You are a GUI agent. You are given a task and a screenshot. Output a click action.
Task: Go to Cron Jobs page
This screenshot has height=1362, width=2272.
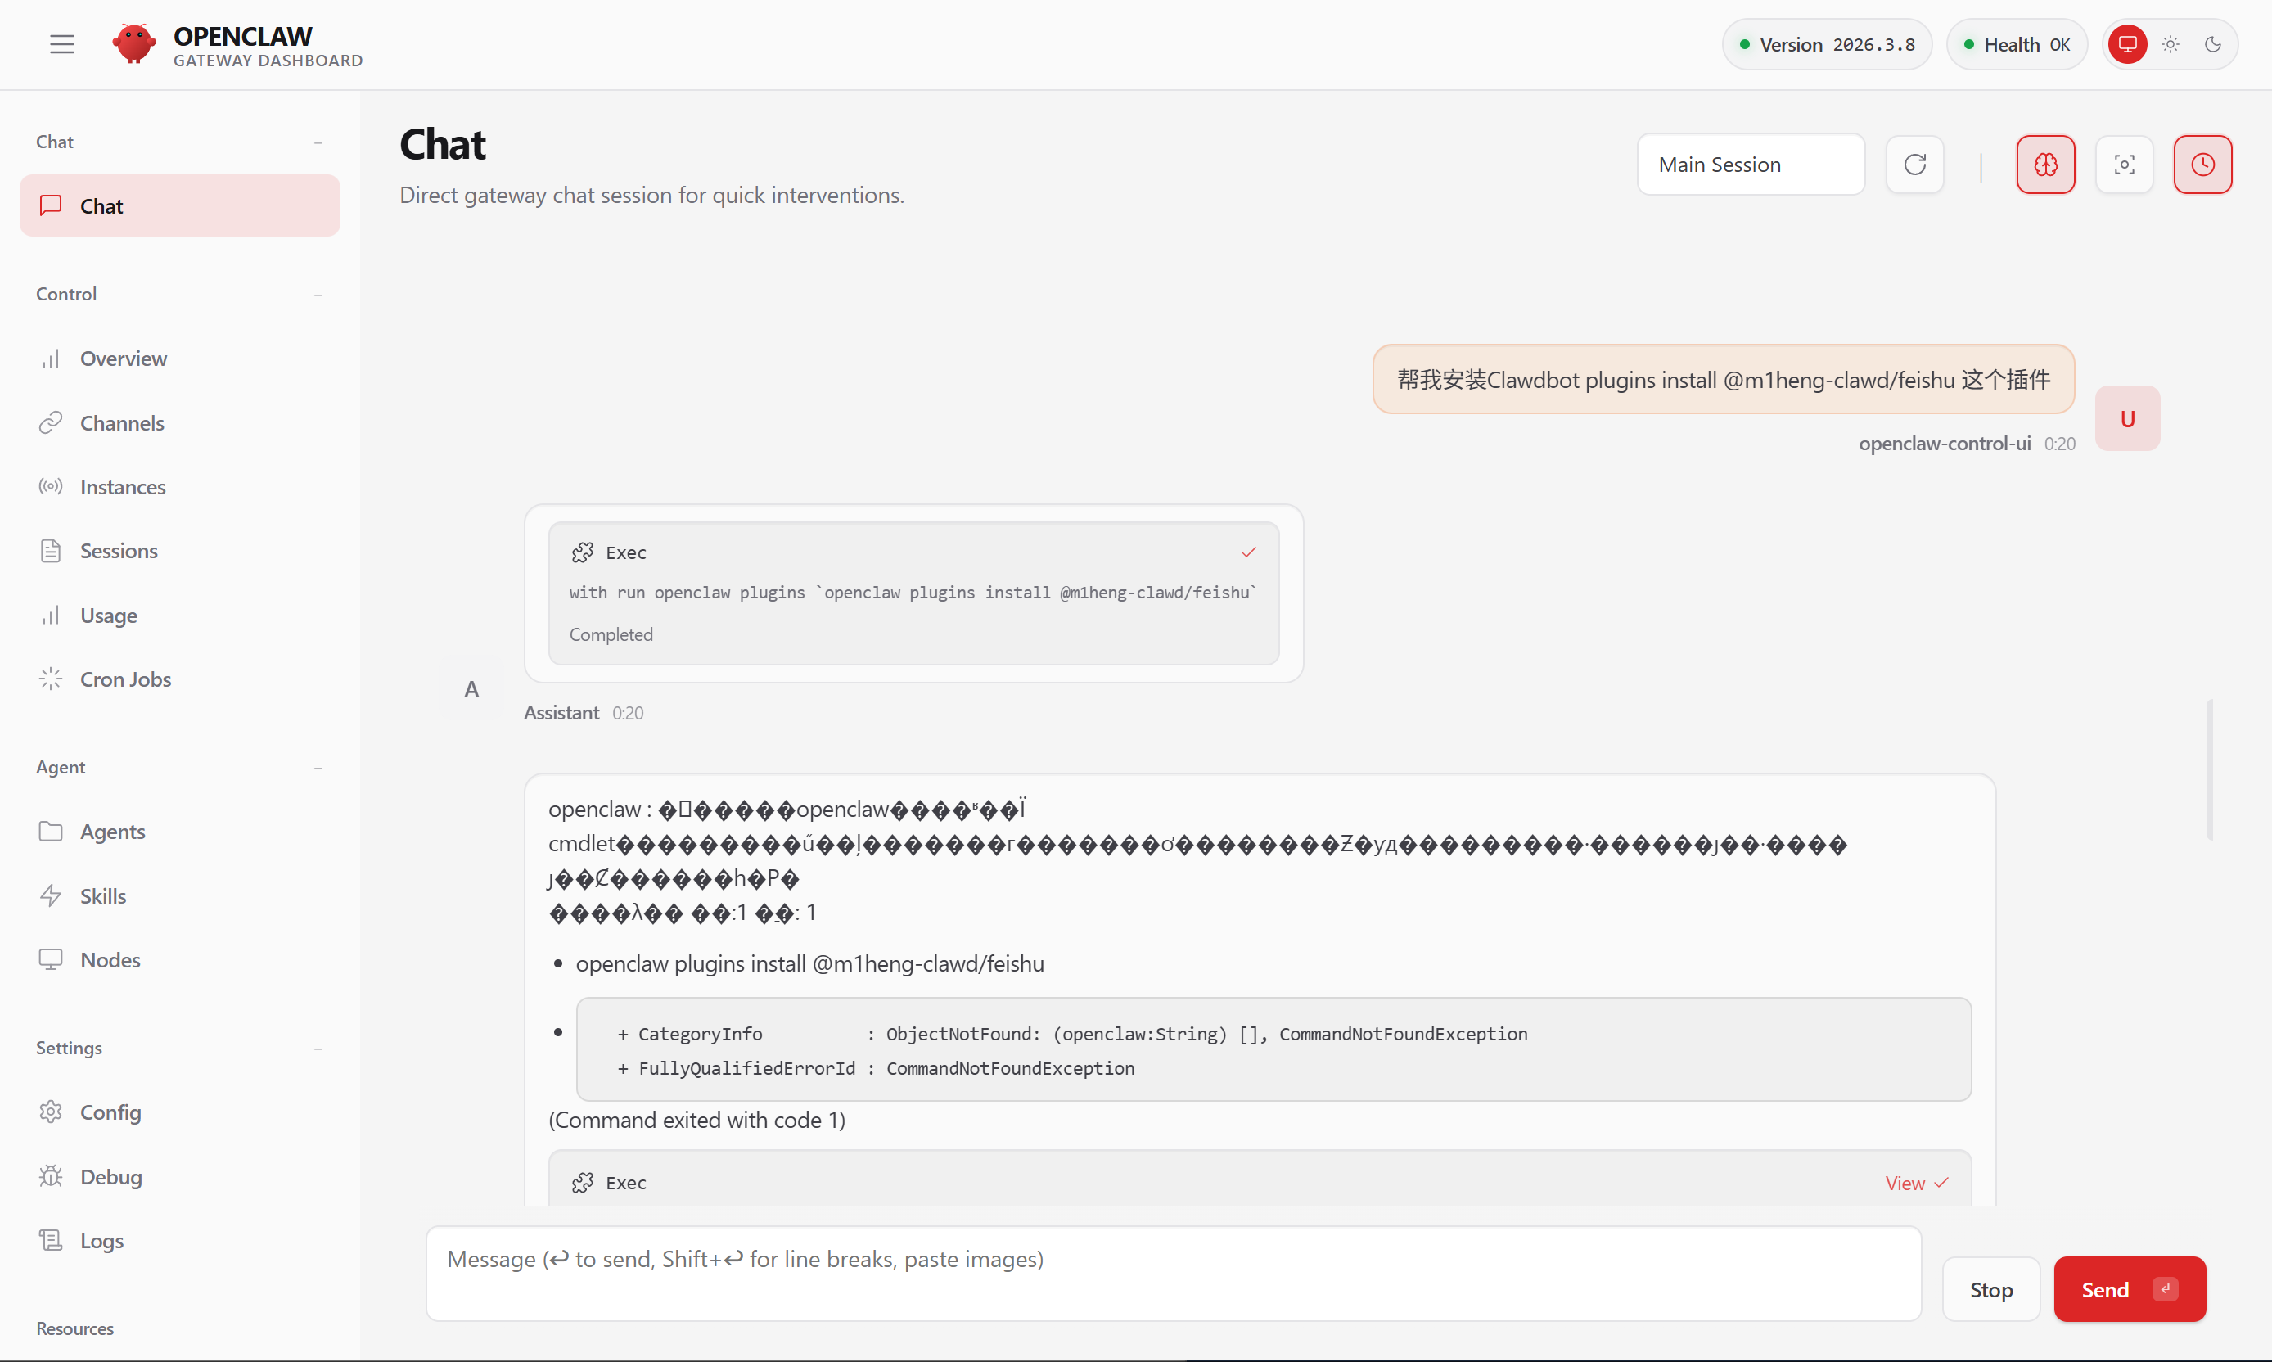[124, 679]
